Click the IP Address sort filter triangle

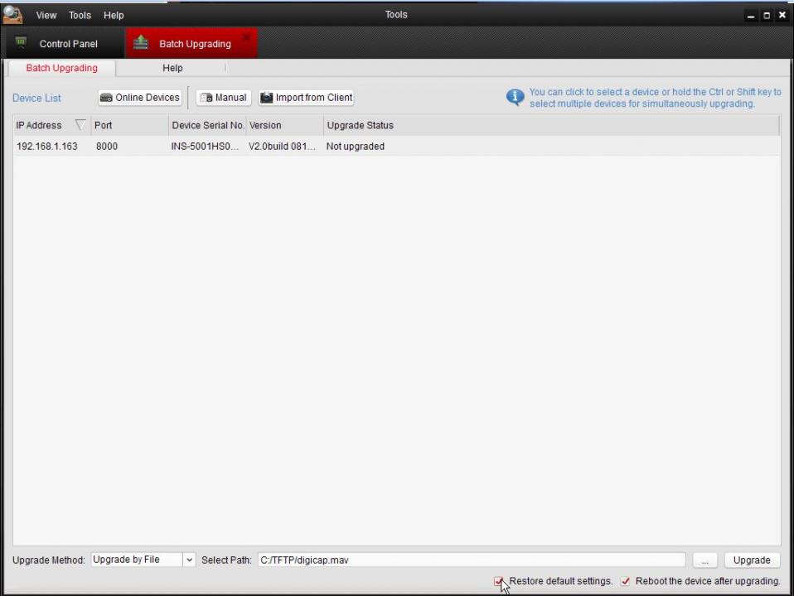80,125
